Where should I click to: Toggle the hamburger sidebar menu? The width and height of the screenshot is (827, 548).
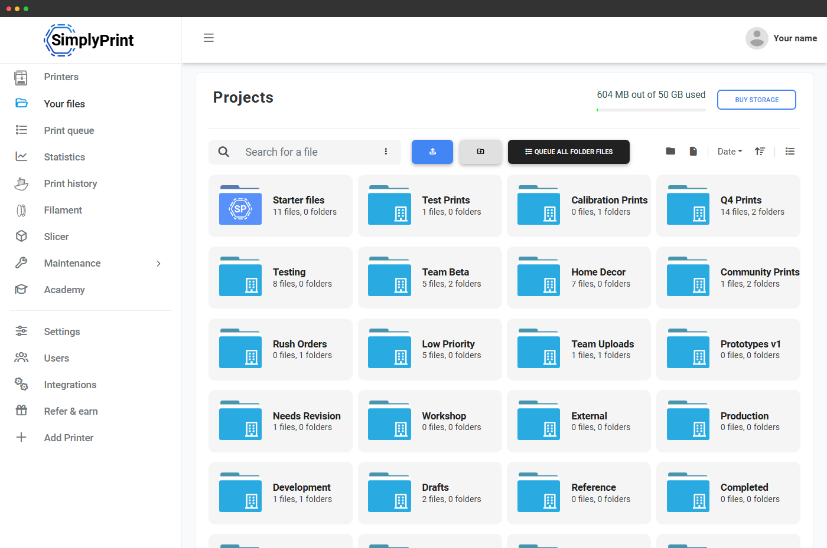click(x=209, y=38)
